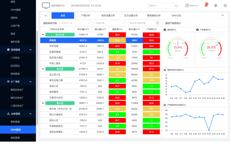Click the gauge icon beside 产销差率(%) label
Screen dimensions: 230x144
(x=197, y=30)
